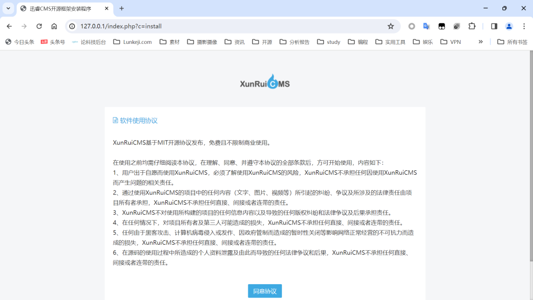Image resolution: width=533 pixels, height=300 pixels.
Task: Open the 所有书签 bookmarks folder
Action: click(512, 42)
